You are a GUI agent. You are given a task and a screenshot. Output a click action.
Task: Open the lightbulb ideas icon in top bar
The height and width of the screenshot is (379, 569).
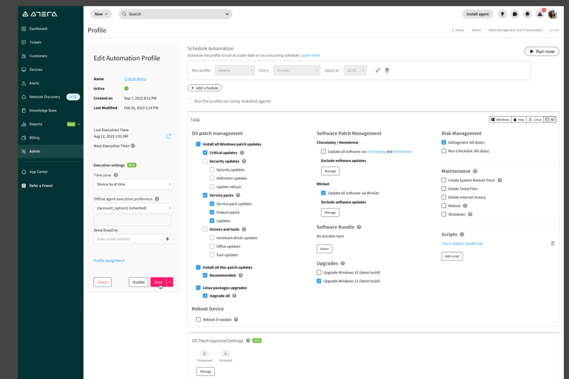pos(502,14)
